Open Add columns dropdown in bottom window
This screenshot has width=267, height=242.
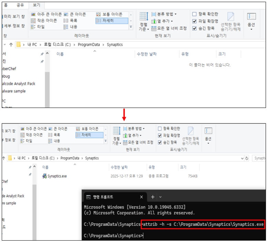[132, 135]
